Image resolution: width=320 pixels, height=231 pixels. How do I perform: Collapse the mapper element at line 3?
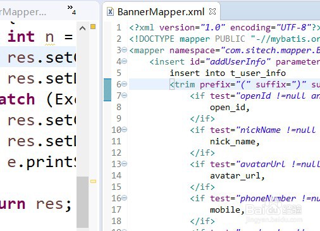point(125,50)
